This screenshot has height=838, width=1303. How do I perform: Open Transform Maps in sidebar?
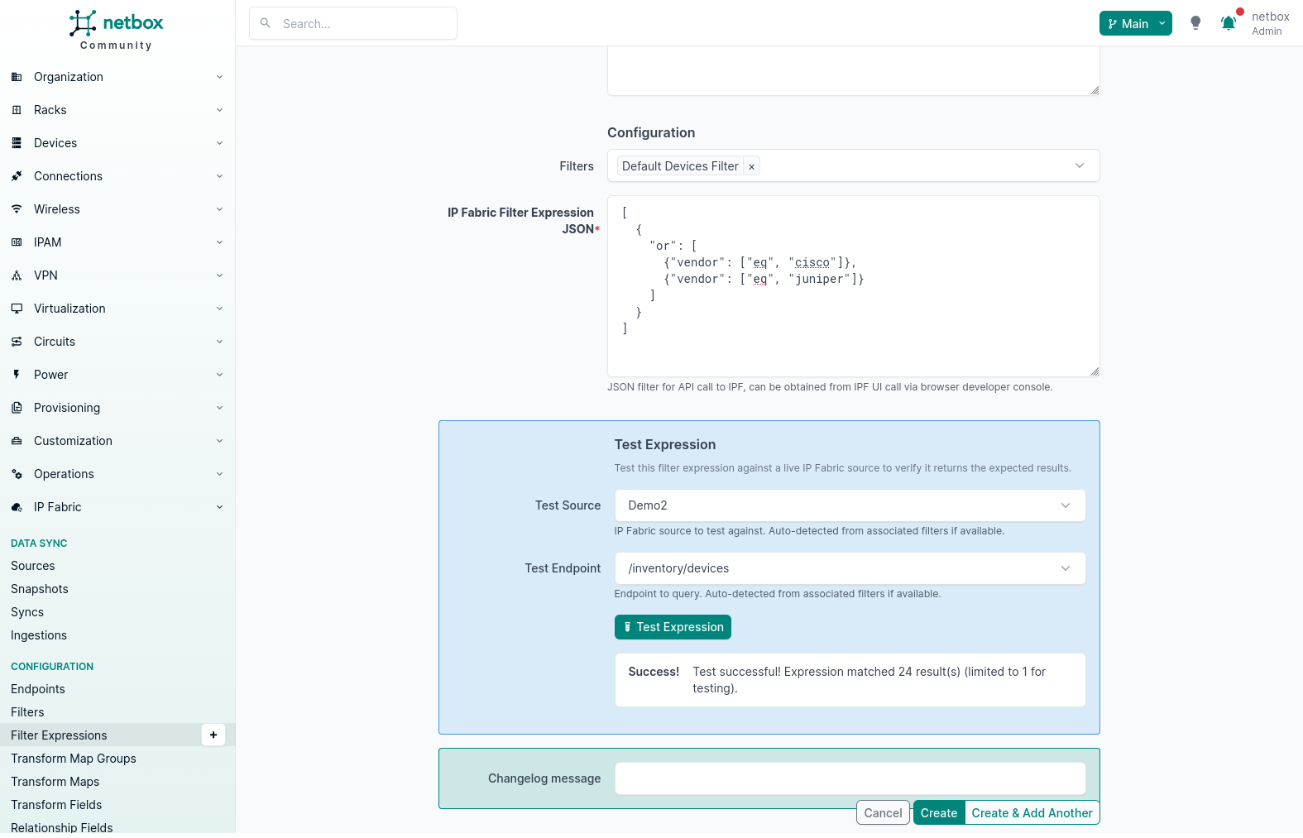(x=55, y=782)
